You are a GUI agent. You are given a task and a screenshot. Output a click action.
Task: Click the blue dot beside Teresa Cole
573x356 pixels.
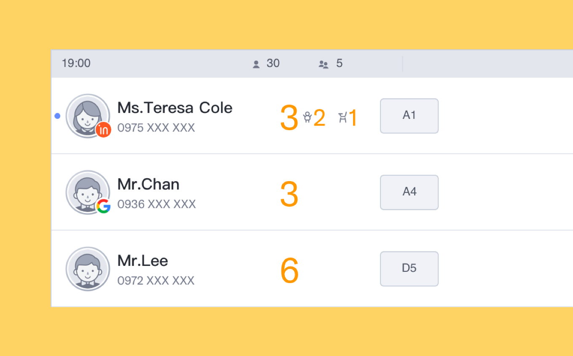click(58, 116)
